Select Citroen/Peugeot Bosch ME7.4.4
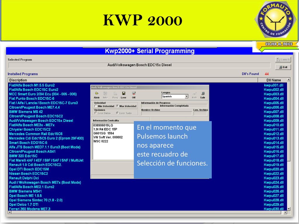The width and height of the screenshot is (299, 224). click(x=34, y=107)
